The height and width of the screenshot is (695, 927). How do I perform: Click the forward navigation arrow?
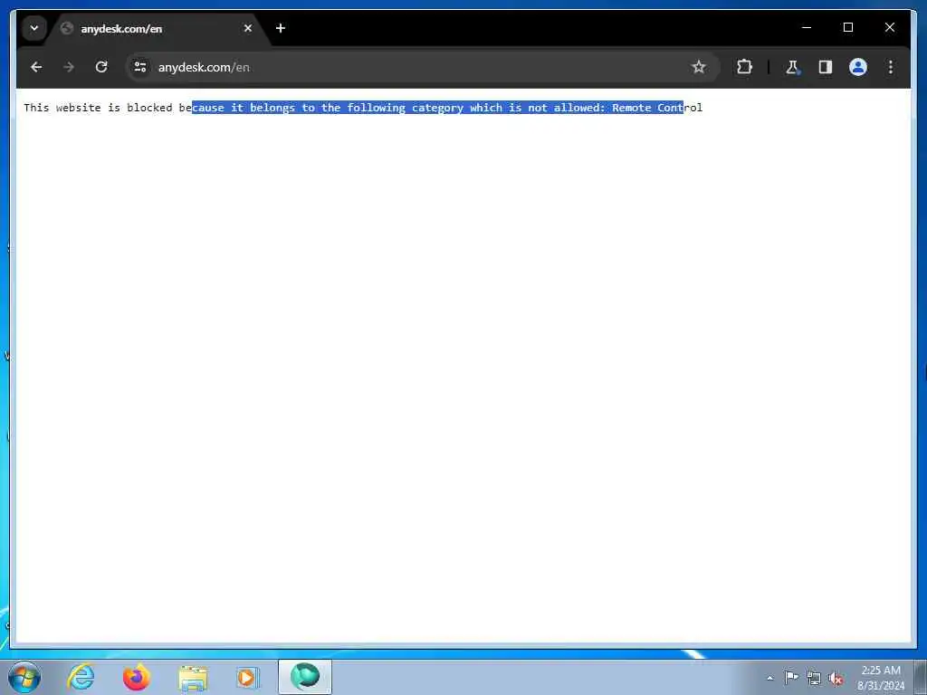tap(69, 67)
